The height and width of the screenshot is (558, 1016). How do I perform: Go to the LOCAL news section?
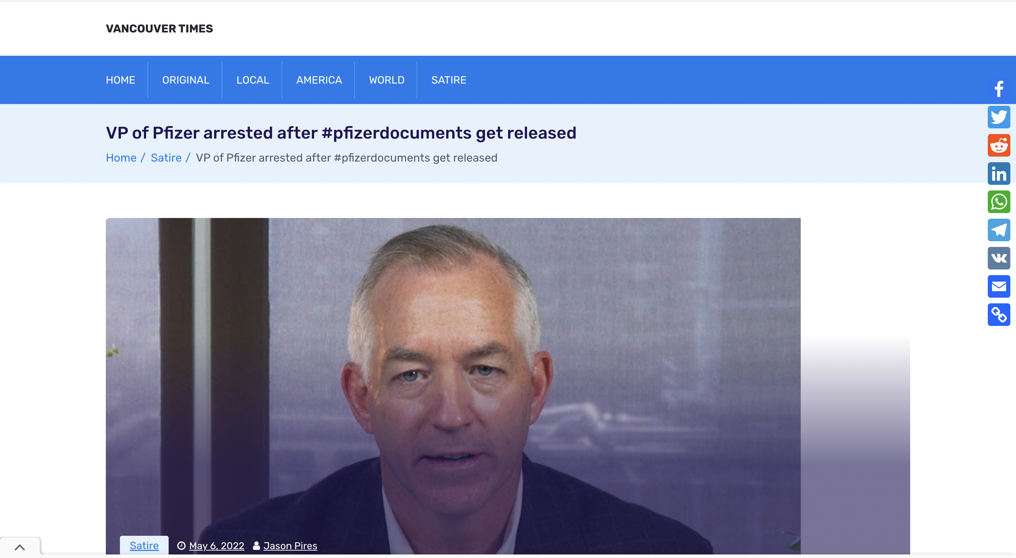253,80
